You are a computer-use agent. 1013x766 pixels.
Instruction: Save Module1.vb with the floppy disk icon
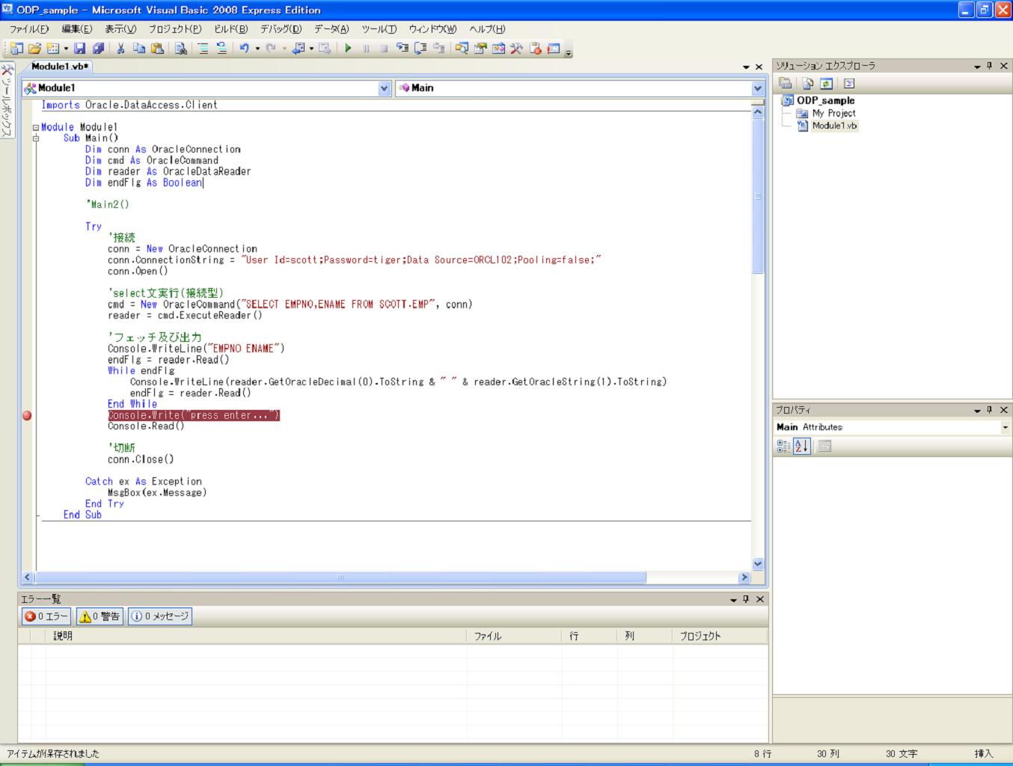[x=79, y=49]
